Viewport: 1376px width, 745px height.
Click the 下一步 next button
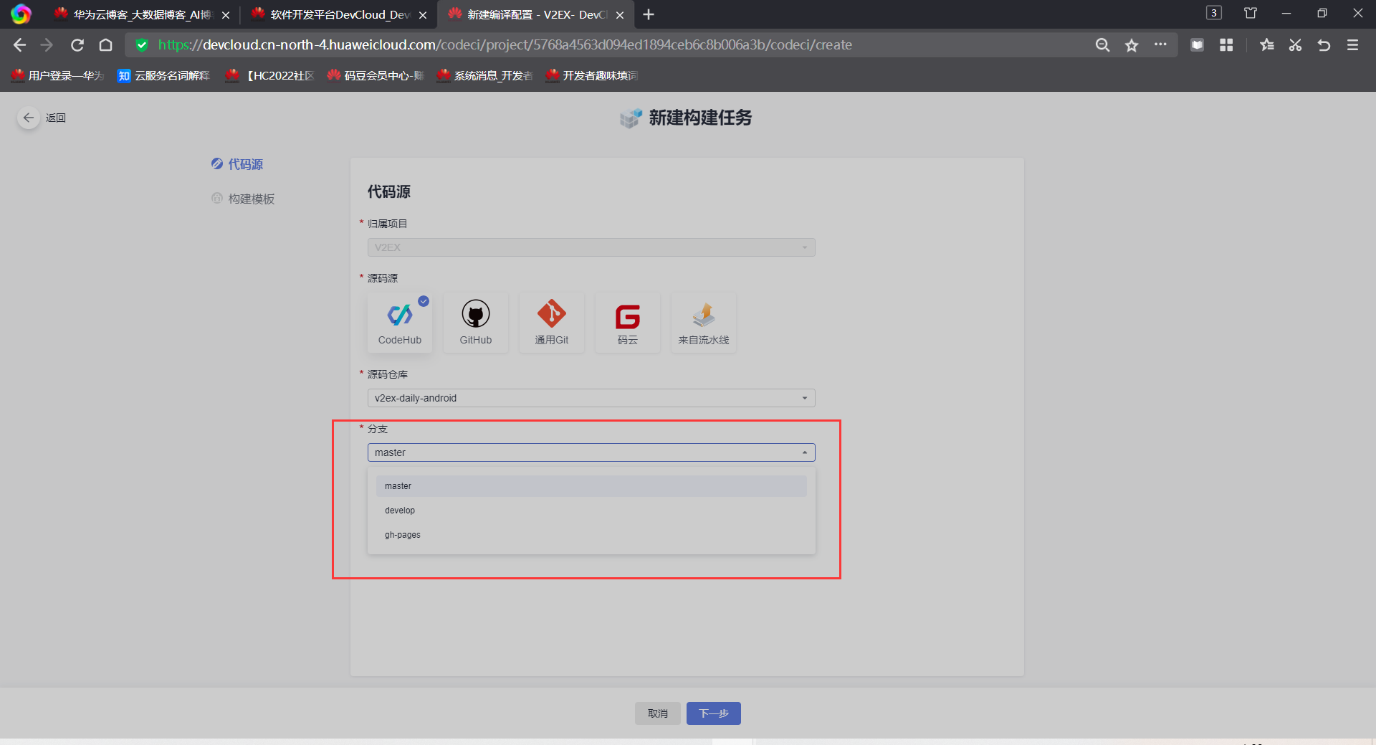click(x=714, y=713)
